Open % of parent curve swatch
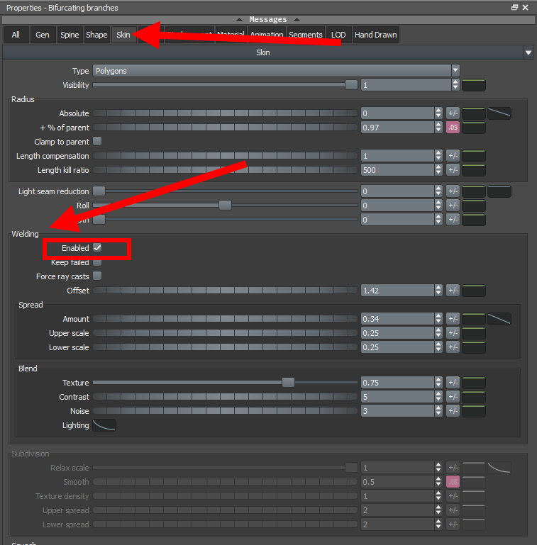This screenshot has height=545, width=537. pos(474,128)
